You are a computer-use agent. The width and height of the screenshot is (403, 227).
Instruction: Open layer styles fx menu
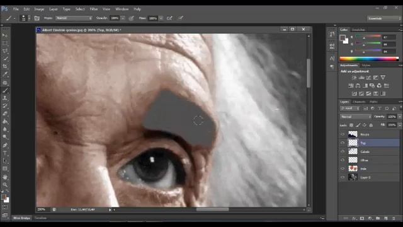pyautogui.click(x=355, y=218)
